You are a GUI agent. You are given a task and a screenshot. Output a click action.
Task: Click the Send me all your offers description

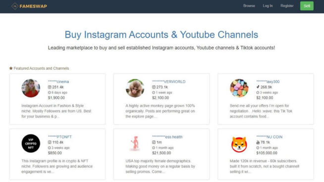[261, 111]
